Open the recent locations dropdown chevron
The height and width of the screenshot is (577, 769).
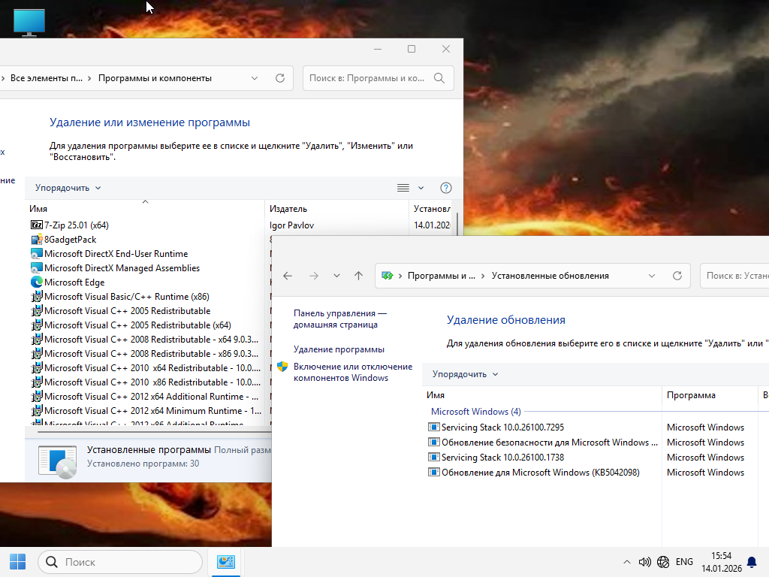click(336, 276)
